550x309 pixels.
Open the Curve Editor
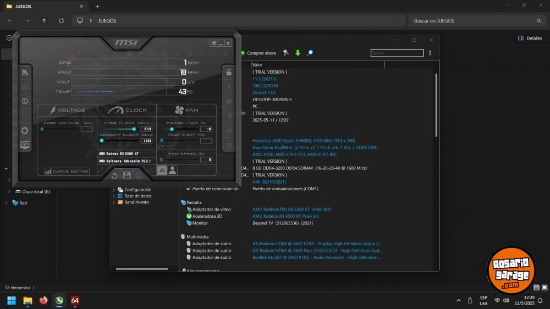click(x=67, y=172)
